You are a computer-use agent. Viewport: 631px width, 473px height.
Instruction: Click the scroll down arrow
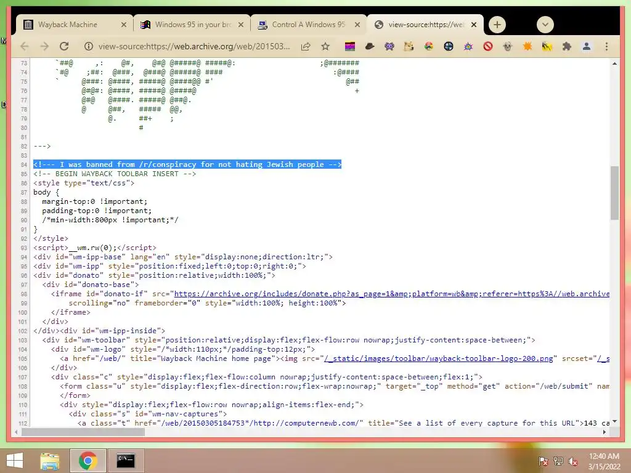point(614,421)
